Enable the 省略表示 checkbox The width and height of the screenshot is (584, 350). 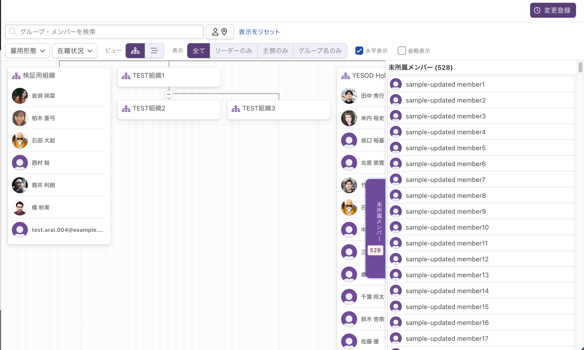(x=401, y=51)
